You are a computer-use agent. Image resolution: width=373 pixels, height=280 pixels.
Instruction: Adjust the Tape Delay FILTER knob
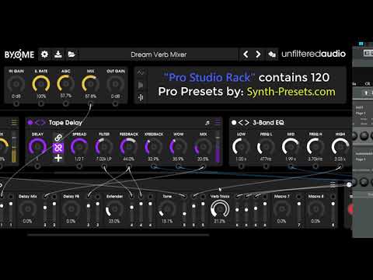[104, 146]
